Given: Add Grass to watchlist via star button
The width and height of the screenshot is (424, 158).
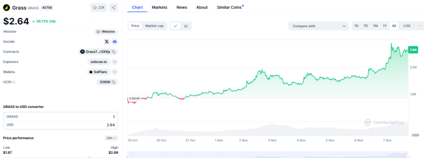Looking at the screenshot, I should [99, 7].
